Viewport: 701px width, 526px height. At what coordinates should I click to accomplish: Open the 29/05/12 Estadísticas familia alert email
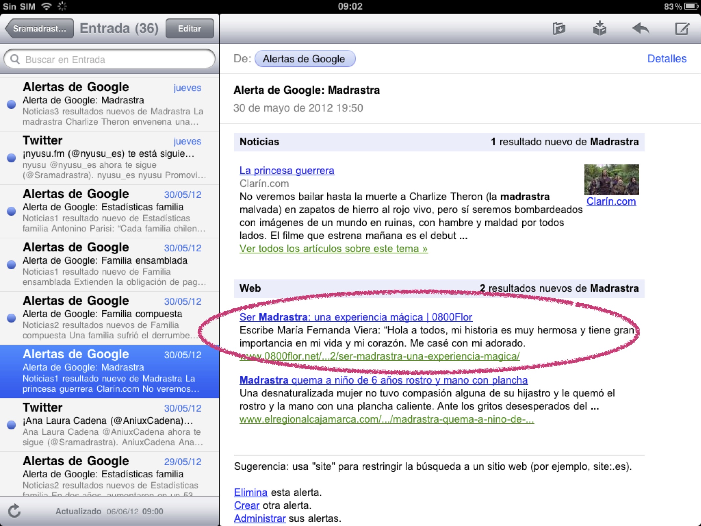(x=109, y=474)
